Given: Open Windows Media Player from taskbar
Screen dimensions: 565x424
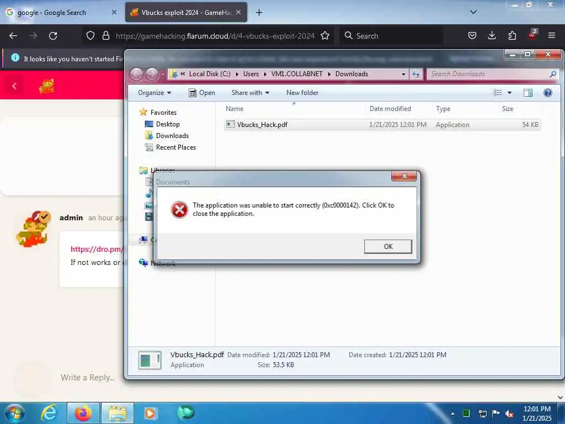Looking at the screenshot, I should tap(151, 413).
